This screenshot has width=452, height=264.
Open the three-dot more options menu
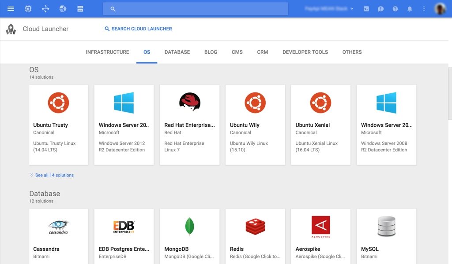tap(424, 9)
